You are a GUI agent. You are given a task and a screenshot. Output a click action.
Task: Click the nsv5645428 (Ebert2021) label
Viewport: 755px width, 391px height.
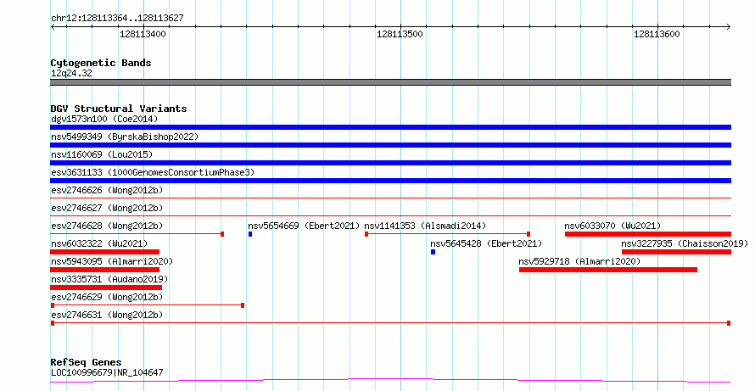pyautogui.click(x=486, y=243)
